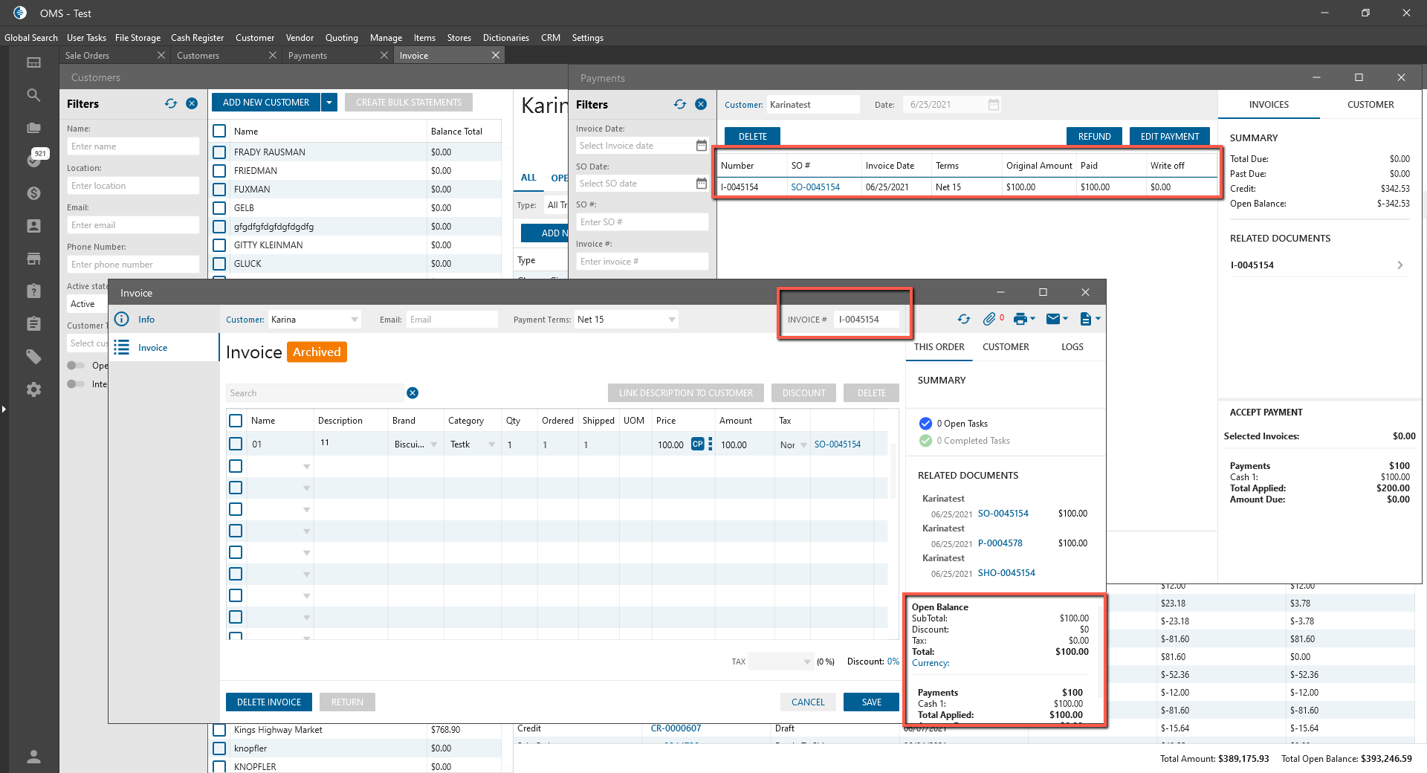Open the attachments paperclip icon
The image size is (1427, 773).
point(988,319)
